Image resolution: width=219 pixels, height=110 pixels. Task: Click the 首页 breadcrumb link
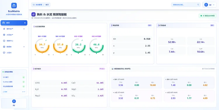click(x=47, y=5)
